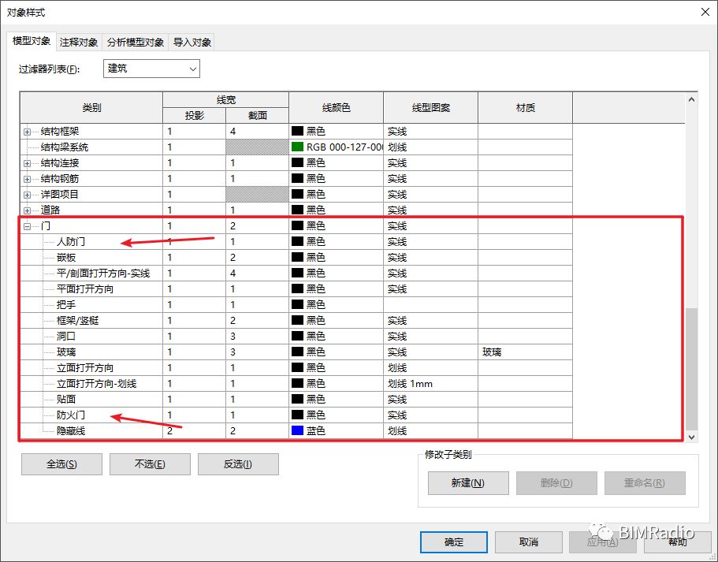Click the 划线 pattern of 隐藏线
This screenshot has height=562, width=718.
pyautogui.click(x=430, y=430)
